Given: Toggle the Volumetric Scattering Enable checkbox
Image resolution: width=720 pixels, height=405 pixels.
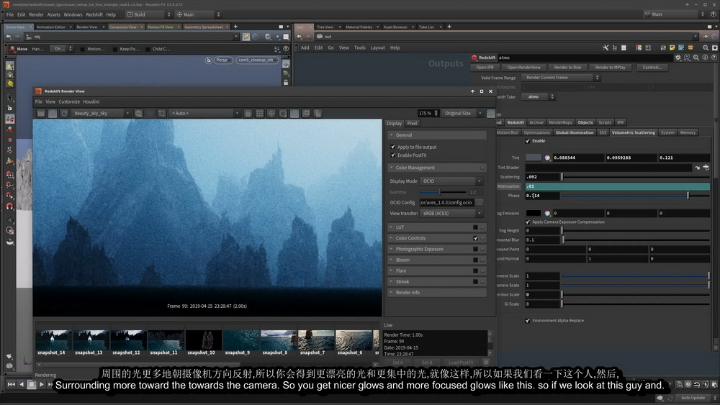Looking at the screenshot, I should click(x=528, y=141).
